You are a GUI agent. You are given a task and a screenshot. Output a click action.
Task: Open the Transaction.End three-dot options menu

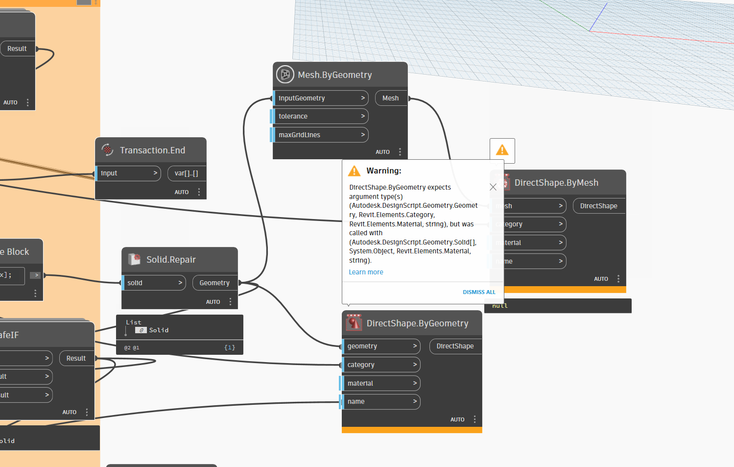pos(199,192)
